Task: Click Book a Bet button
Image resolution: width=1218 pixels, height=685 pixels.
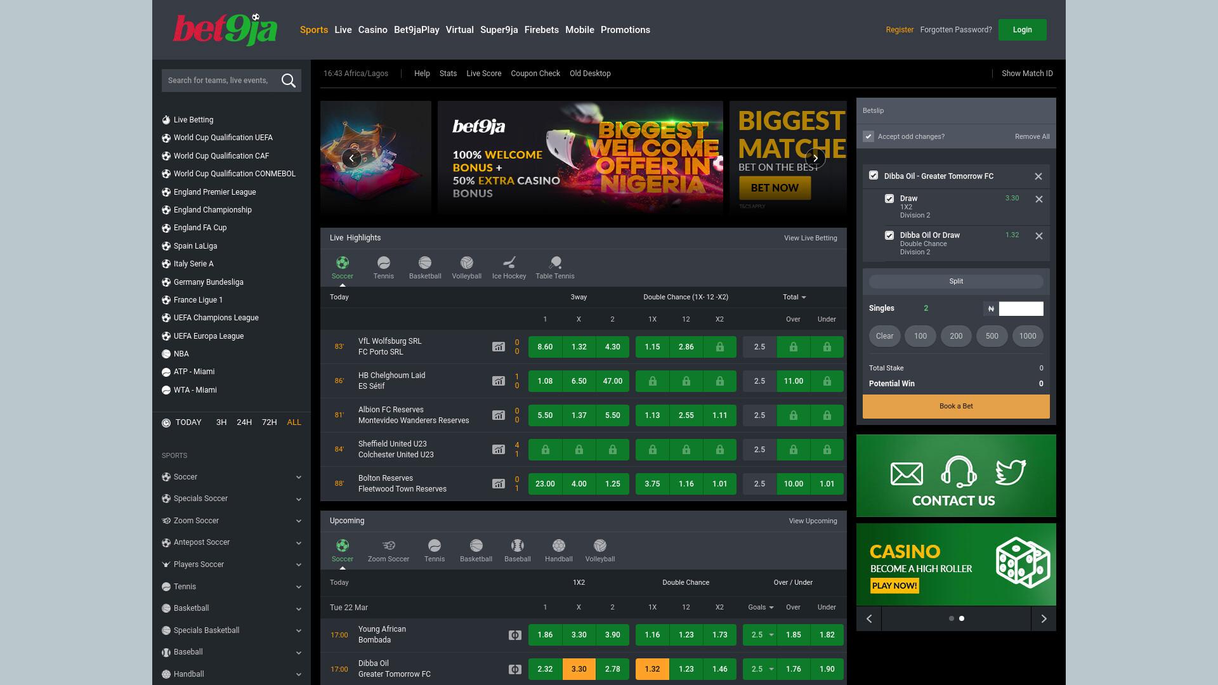Action: [x=956, y=407]
